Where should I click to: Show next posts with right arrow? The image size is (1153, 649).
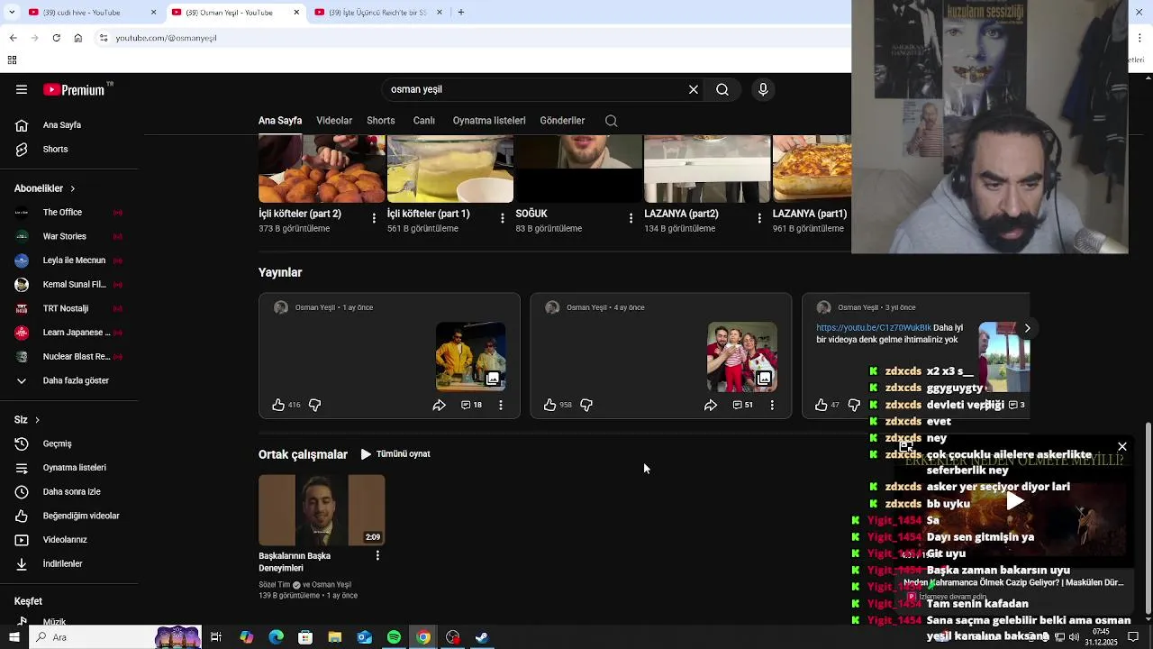[x=1027, y=328]
